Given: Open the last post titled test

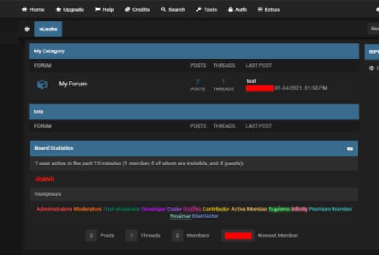Looking at the screenshot, I should coord(251,81).
